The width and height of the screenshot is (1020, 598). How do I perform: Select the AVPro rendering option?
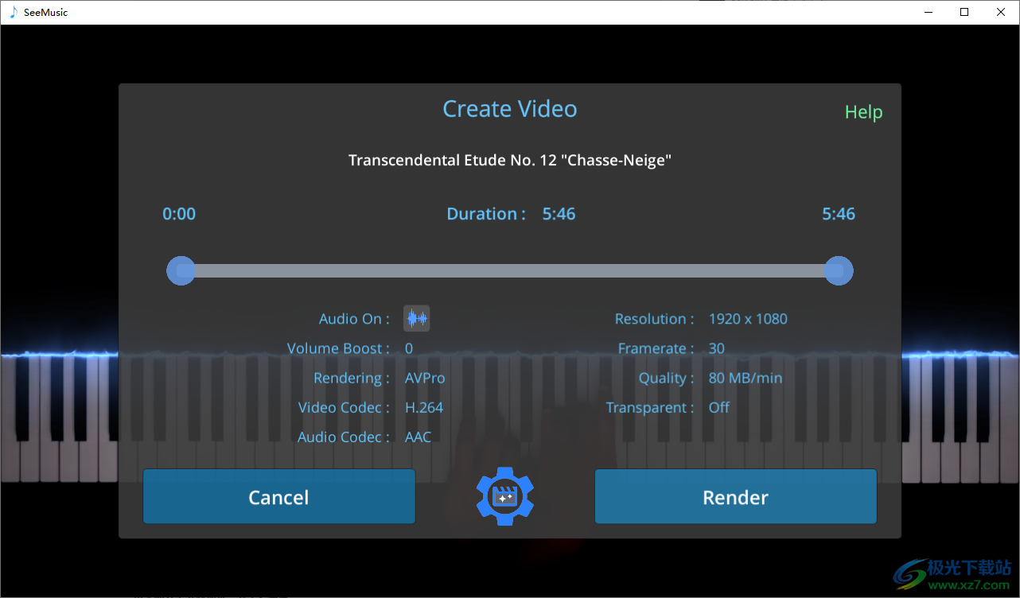click(x=424, y=378)
